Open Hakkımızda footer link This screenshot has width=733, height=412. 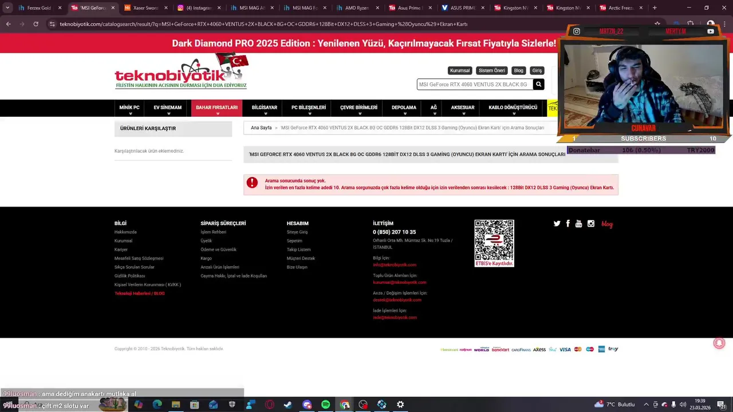[x=125, y=232]
